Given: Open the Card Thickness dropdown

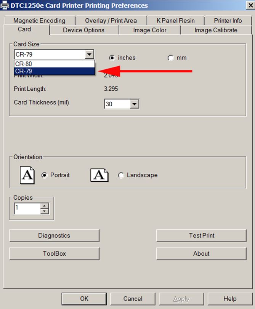Looking at the screenshot, I should (x=135, y=104).
